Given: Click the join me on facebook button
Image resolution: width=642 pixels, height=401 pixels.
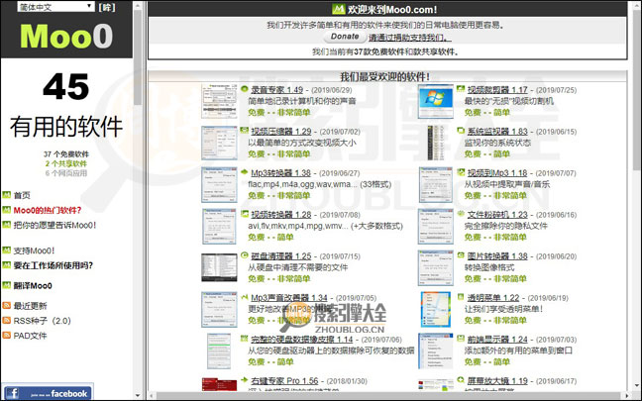Looking at the screenshot, I should pyautogui.click(x=48, y=393).
